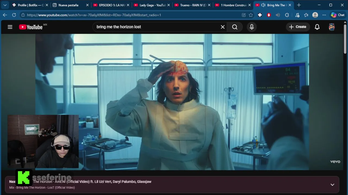Start voice search with the microphone
The height and width of the screenshot is (195, 348).
point(252,27)
